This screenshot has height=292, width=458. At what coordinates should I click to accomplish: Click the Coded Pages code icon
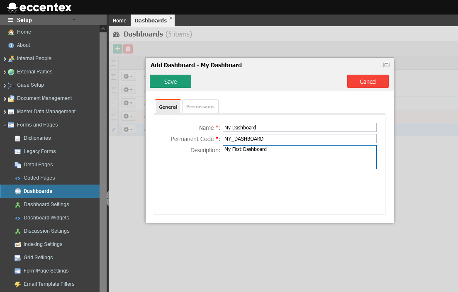click(x=18, y=178)
